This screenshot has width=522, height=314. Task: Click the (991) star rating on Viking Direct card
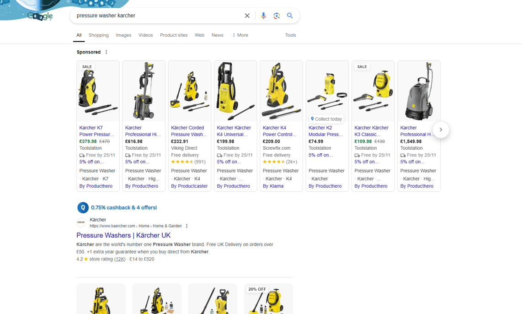pyautogui.click(x=188, y=162)
